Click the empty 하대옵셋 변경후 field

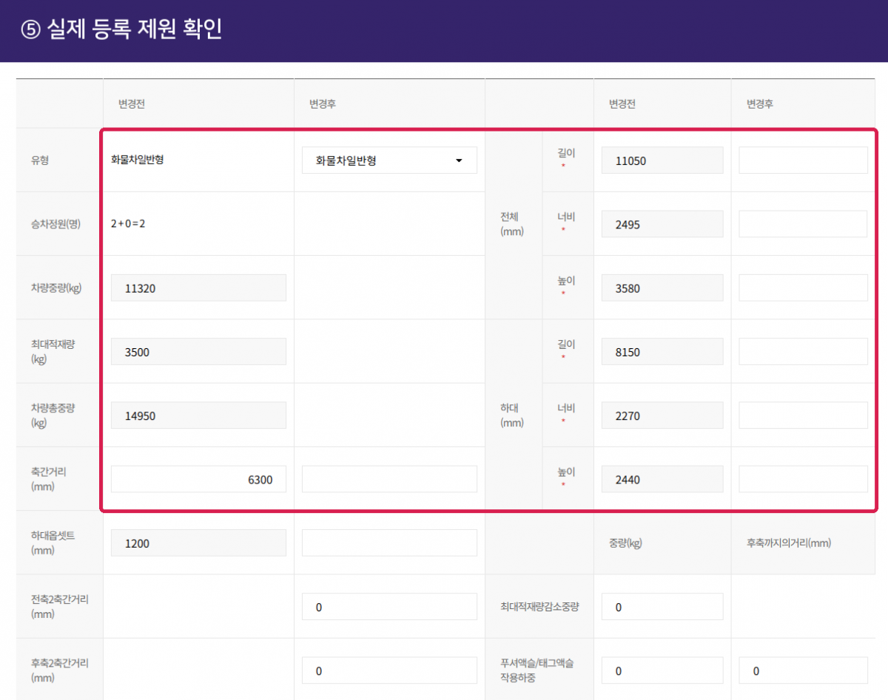coord(389,543)
